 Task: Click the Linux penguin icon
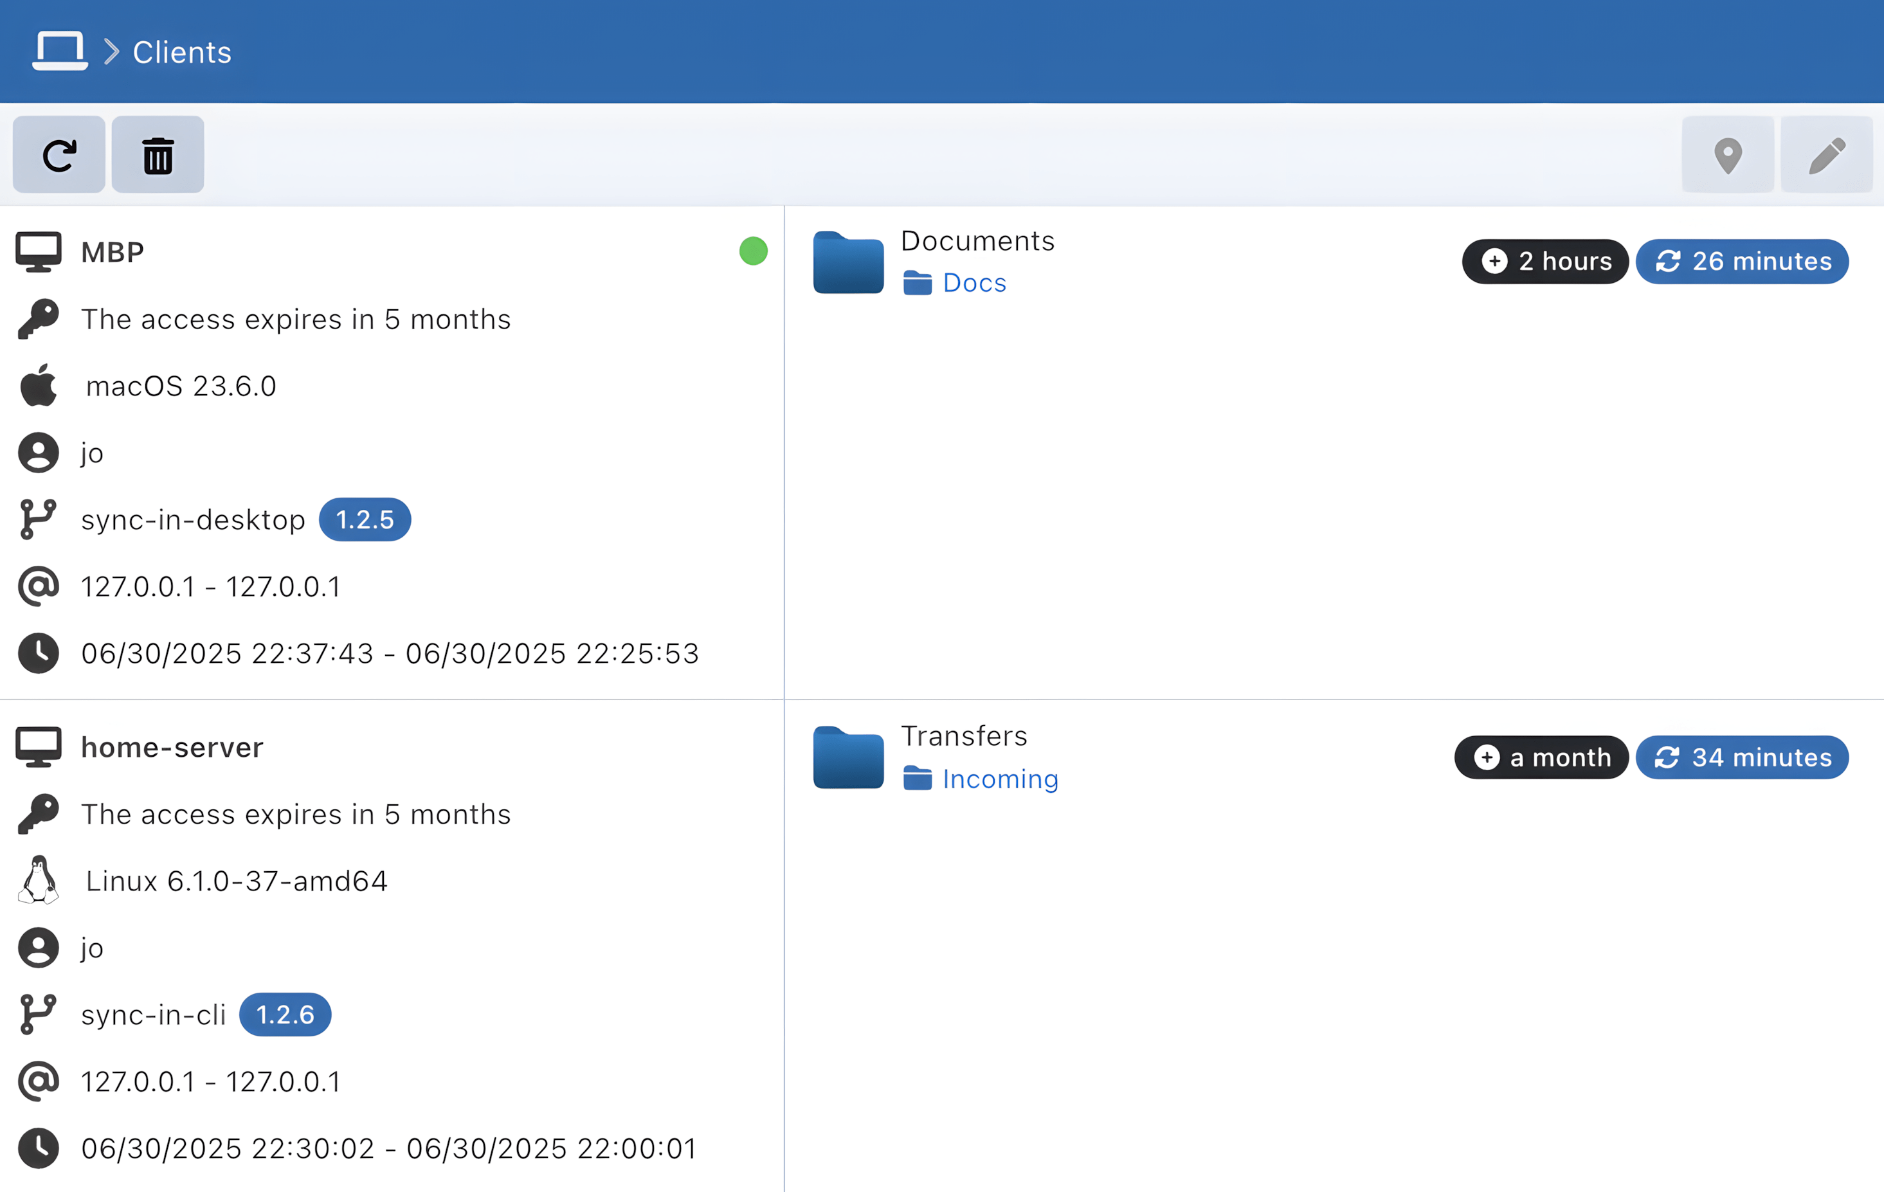39,881
